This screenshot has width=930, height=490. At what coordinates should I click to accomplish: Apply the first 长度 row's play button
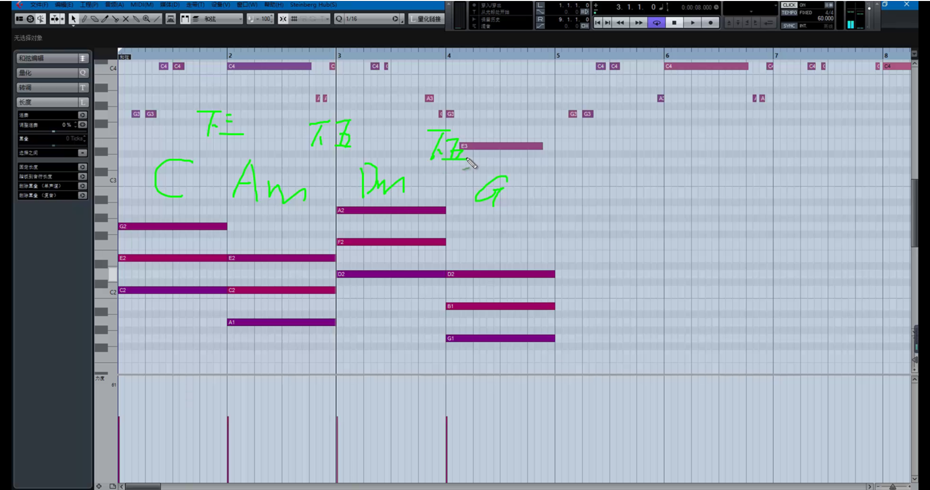[x=82, y=115]
